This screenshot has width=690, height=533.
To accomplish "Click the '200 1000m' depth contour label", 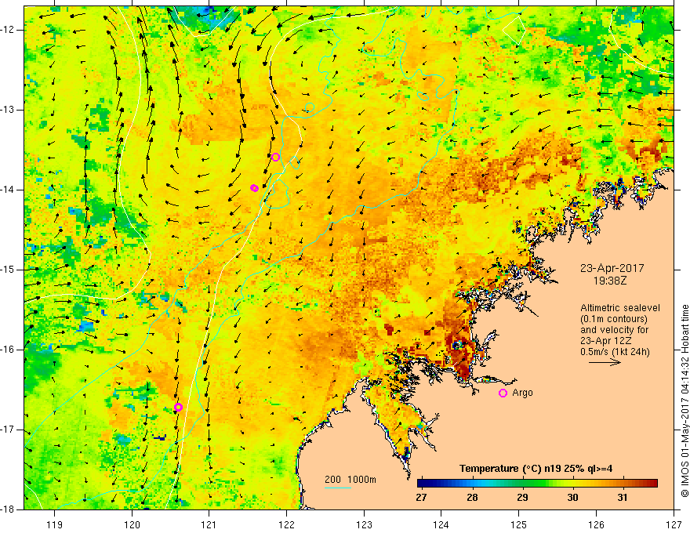I will click(x=350, y=480).
